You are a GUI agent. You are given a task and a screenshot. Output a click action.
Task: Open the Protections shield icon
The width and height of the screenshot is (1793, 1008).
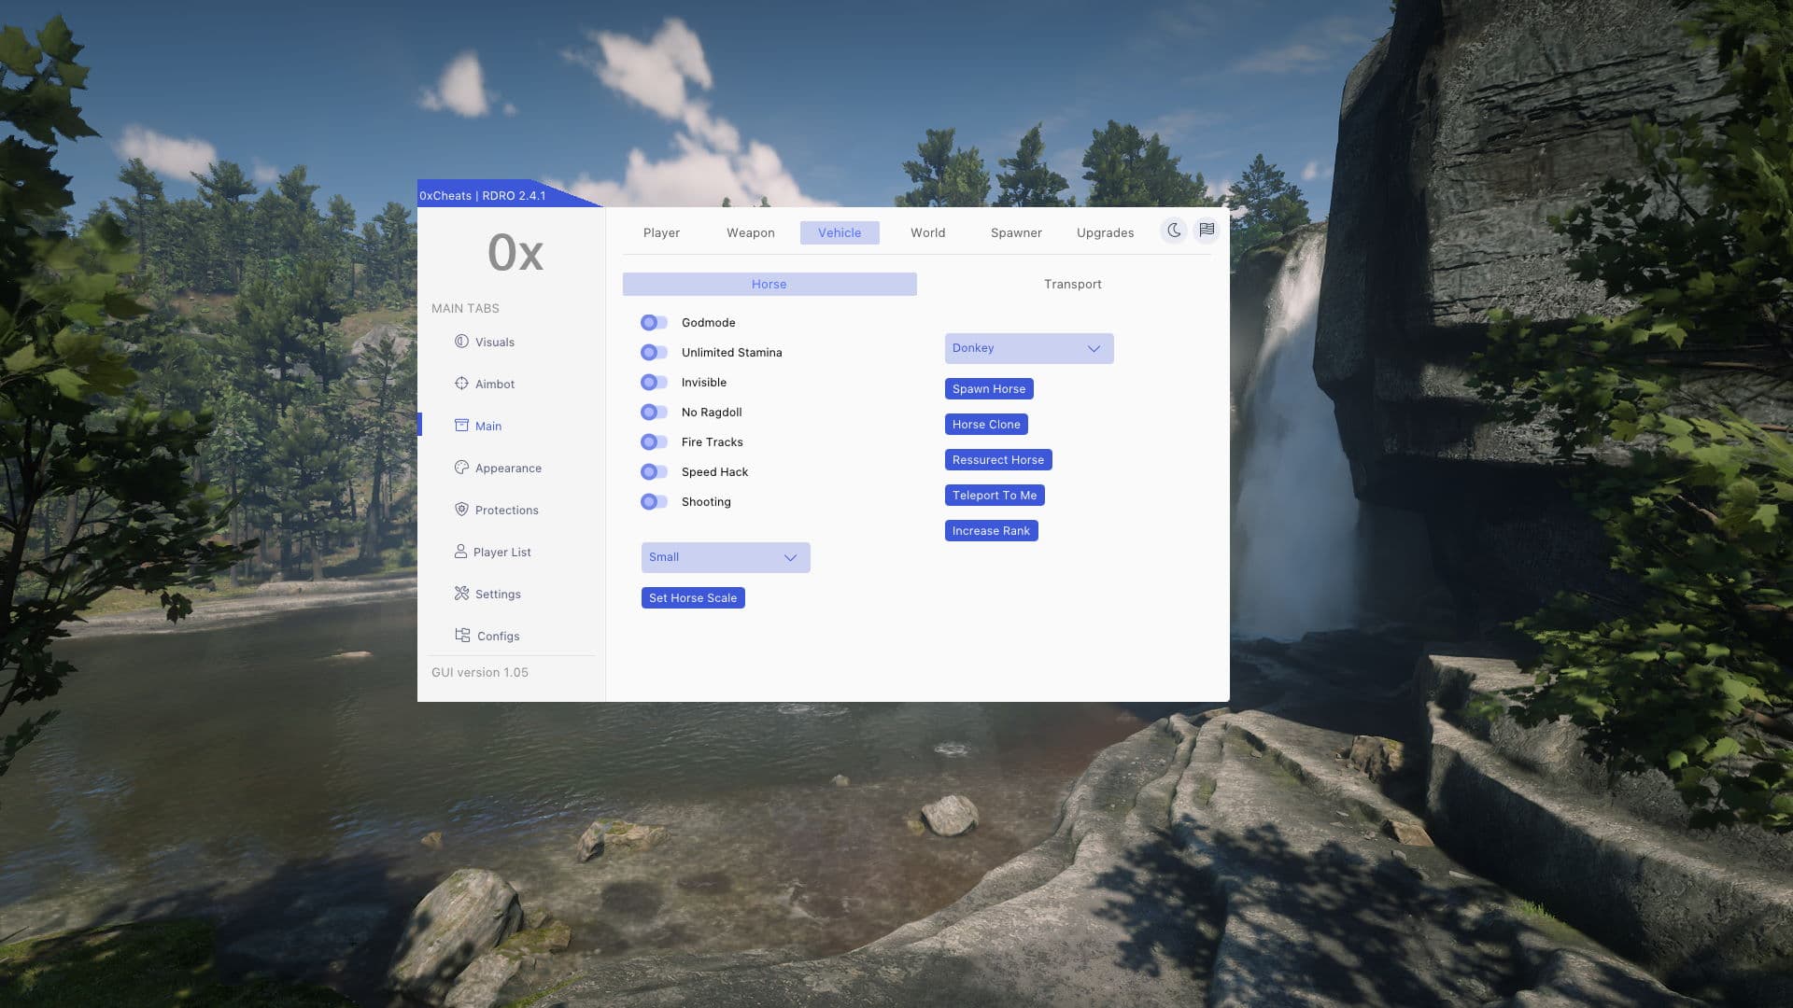point(461,510)
